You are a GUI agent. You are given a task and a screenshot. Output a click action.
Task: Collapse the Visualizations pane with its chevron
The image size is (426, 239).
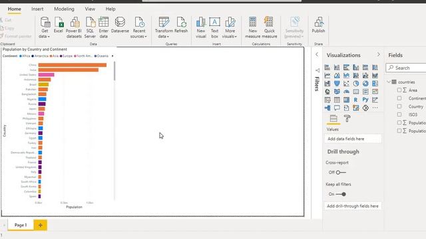tap(379, 54)
